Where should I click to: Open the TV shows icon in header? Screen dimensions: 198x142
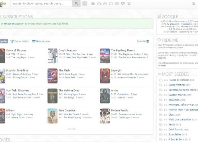[x=99, y=4]
